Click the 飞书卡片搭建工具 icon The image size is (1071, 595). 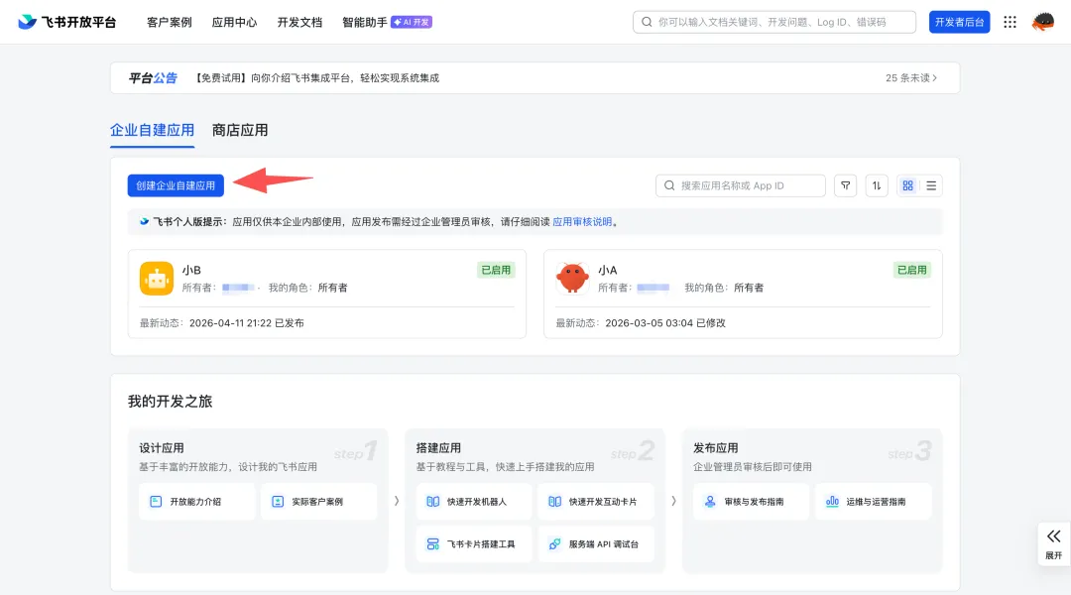click(x=433, y=543)
